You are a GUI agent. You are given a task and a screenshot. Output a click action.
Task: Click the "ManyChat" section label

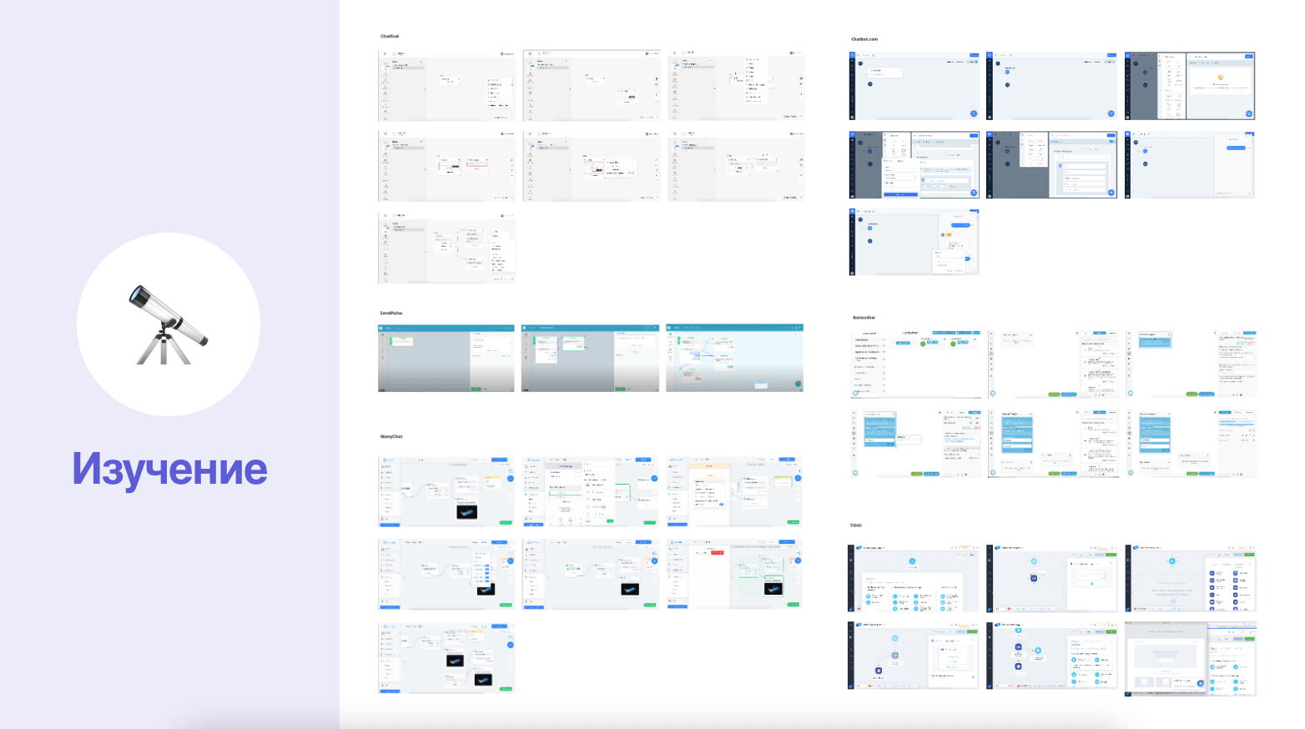coord(391,437)
